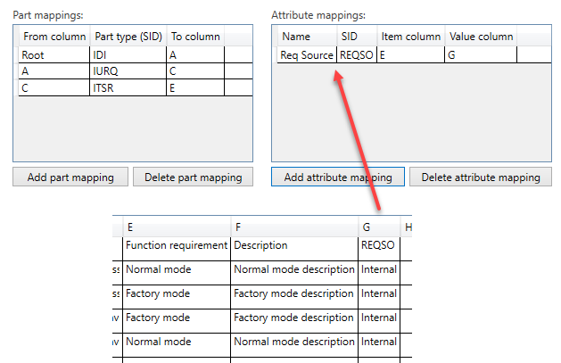561x363 pixels.
Task: Select the From column header
Action: point(54,37)
